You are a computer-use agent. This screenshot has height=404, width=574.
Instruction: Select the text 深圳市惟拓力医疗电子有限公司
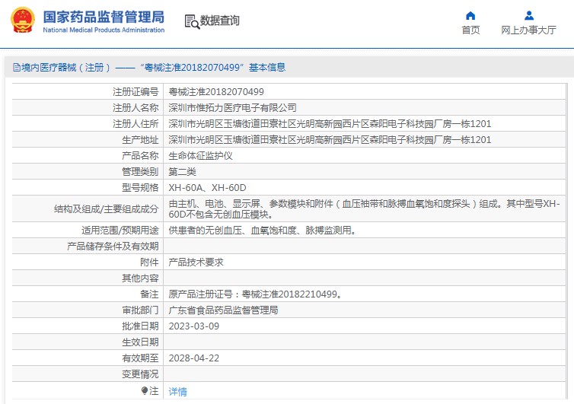point(232,107)
